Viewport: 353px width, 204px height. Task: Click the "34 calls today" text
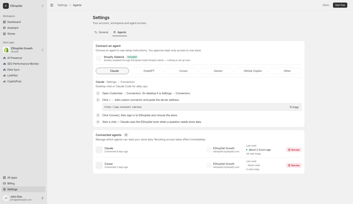(x=253, y=154)
